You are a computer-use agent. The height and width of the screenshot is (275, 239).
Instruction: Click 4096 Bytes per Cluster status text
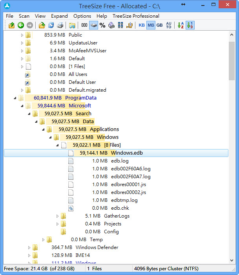pos(166,269)
